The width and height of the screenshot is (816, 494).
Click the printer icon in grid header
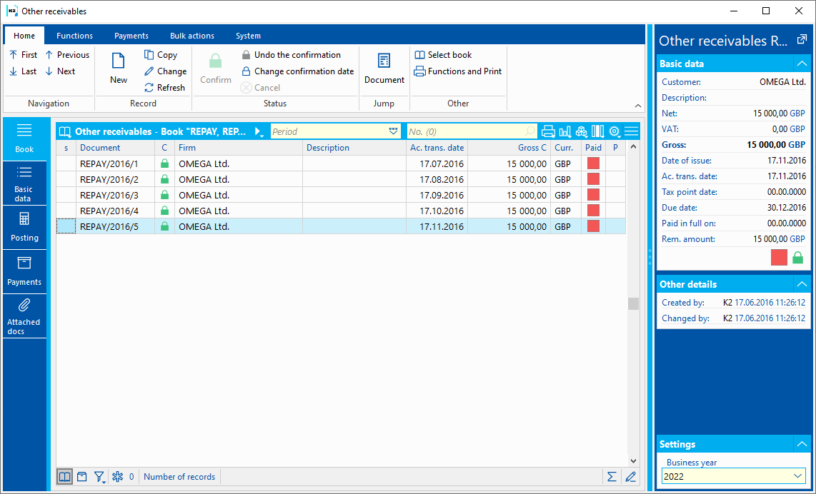click(548, 131)
